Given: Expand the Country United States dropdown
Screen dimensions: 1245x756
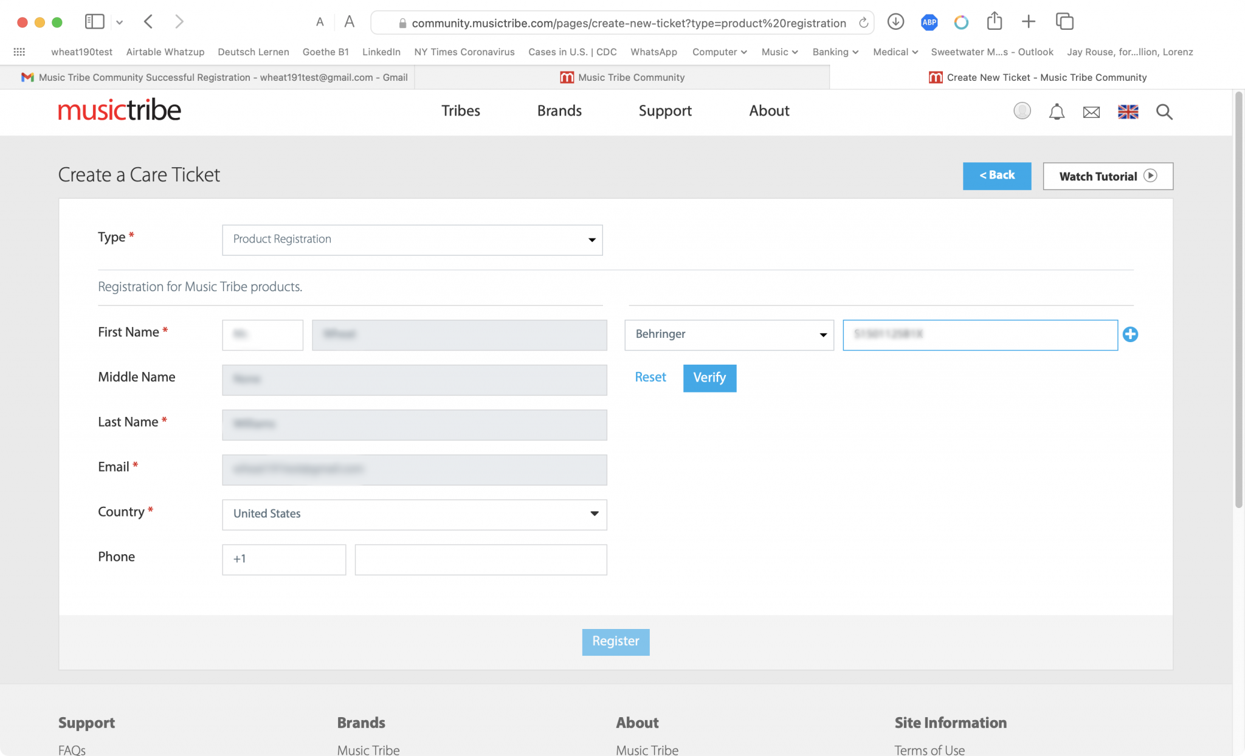Looking at the screenshot, I should point(414,514).
